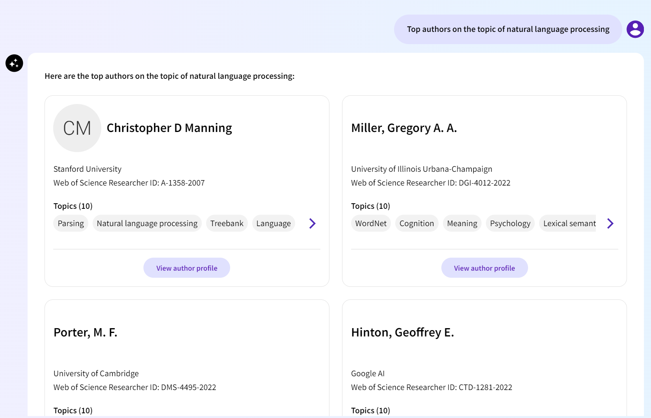Select the Parsing topic chip
The image size is (651, 418).
click(x=71, y=223)
